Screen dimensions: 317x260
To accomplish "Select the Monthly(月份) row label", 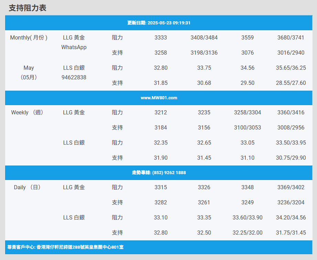I will tap(29, 38).
